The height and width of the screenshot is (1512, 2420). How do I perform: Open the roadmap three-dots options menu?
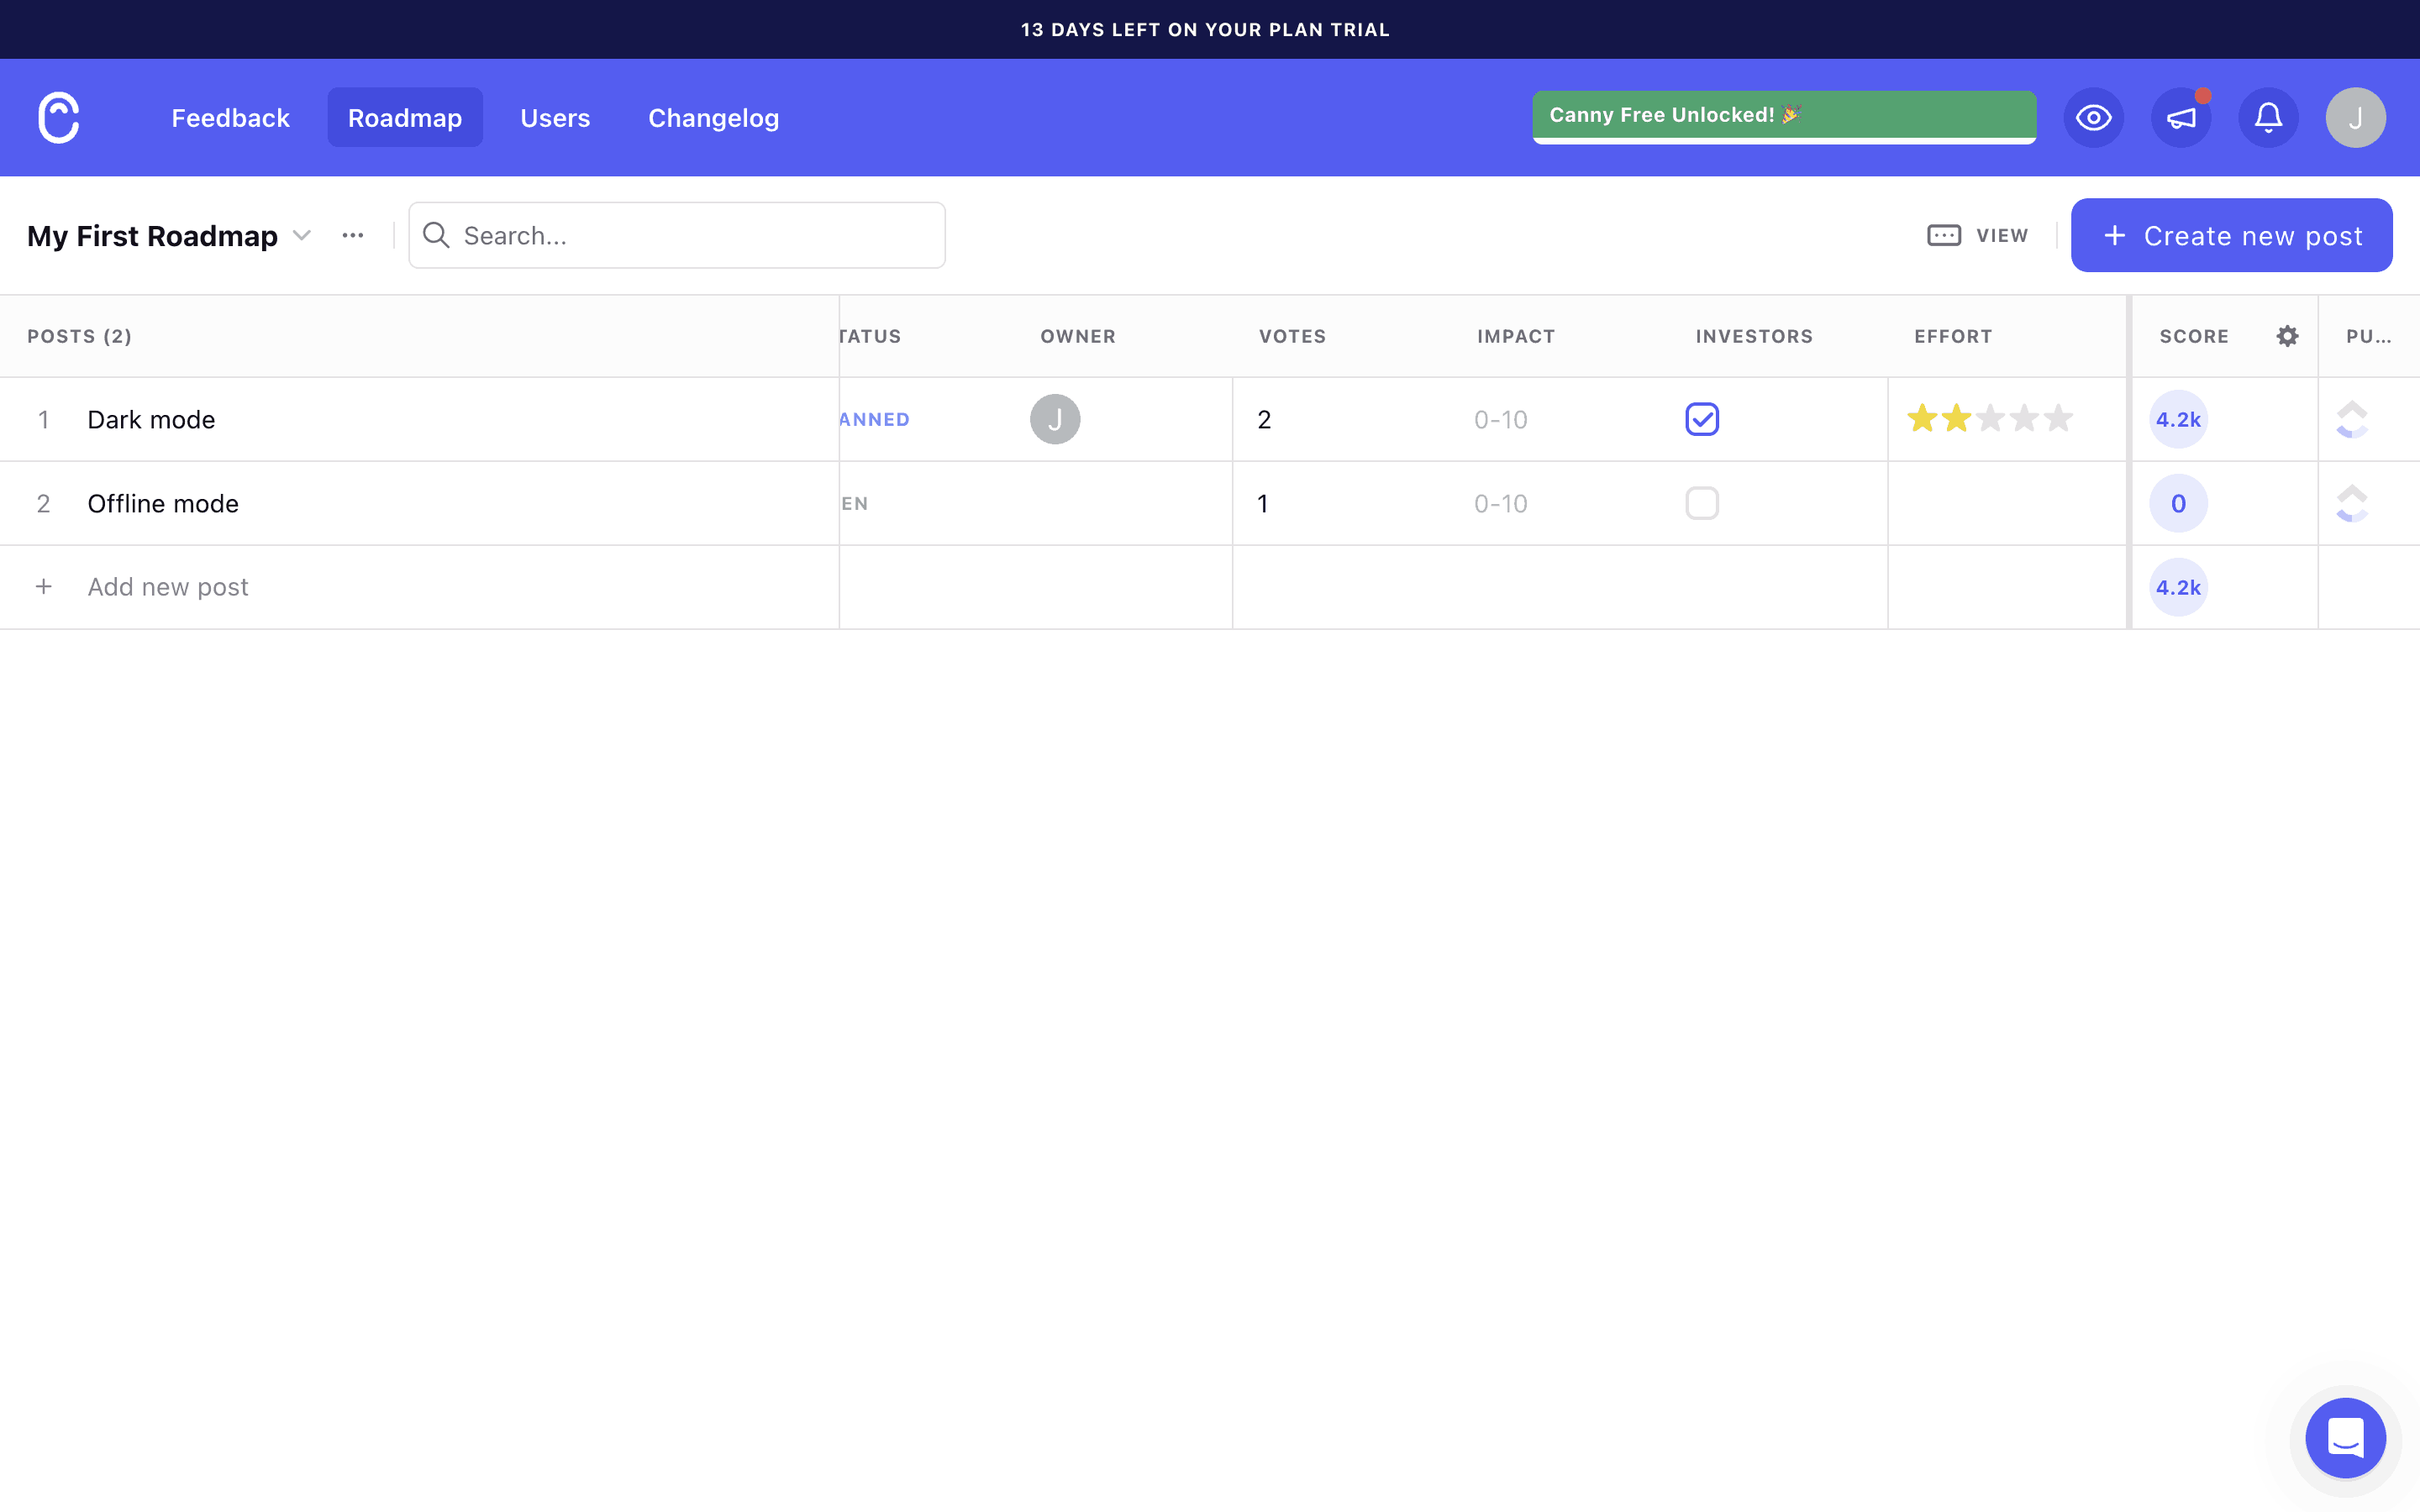352,236
